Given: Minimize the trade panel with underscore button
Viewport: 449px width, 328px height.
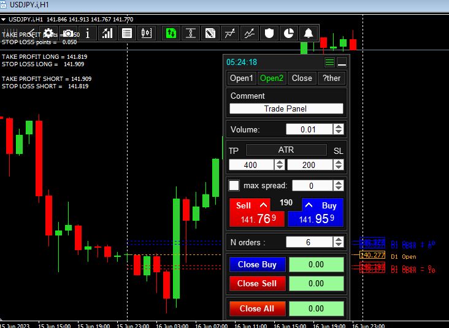Looking at the screenshot, I should click(342, 62).
